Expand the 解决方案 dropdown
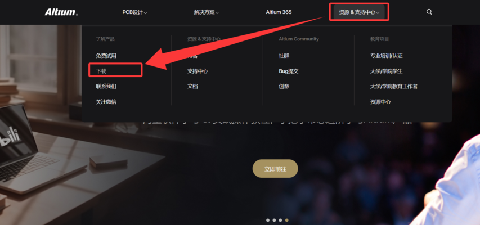The image size is (480, 225). click(207, 12)
